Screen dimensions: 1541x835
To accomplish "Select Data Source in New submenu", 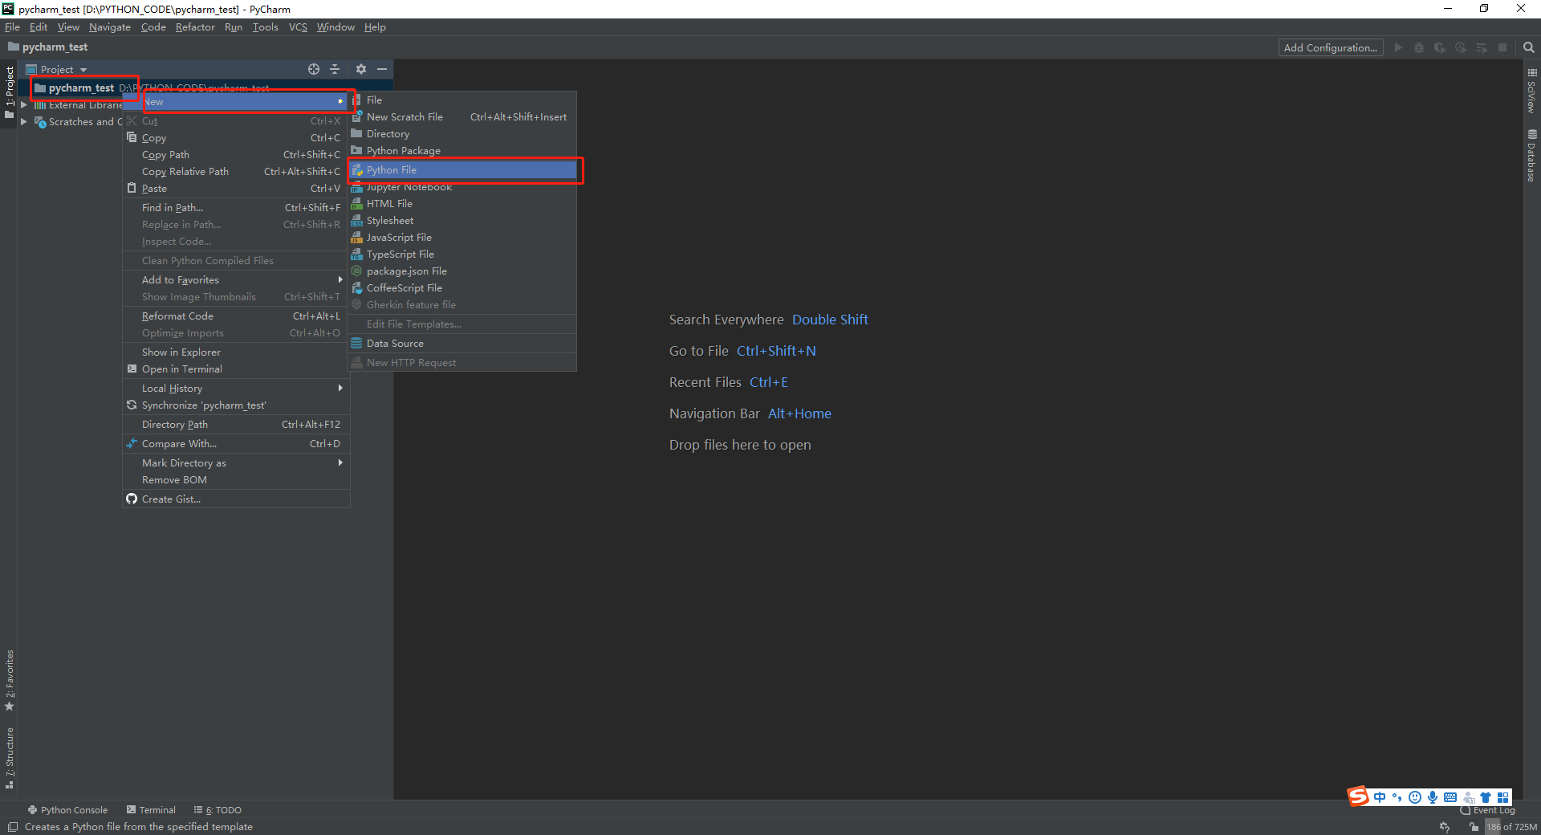I will tap(463, 343).
